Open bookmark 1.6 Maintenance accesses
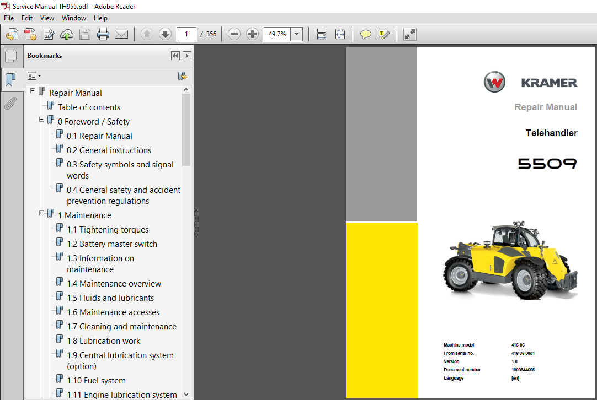 pos(113,312)
